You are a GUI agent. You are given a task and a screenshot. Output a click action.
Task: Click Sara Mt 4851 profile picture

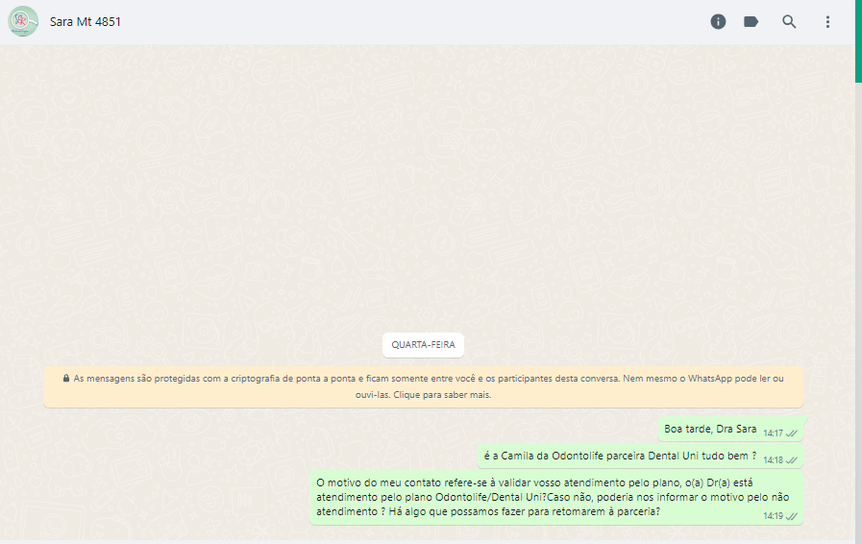(x=22, y=21)
